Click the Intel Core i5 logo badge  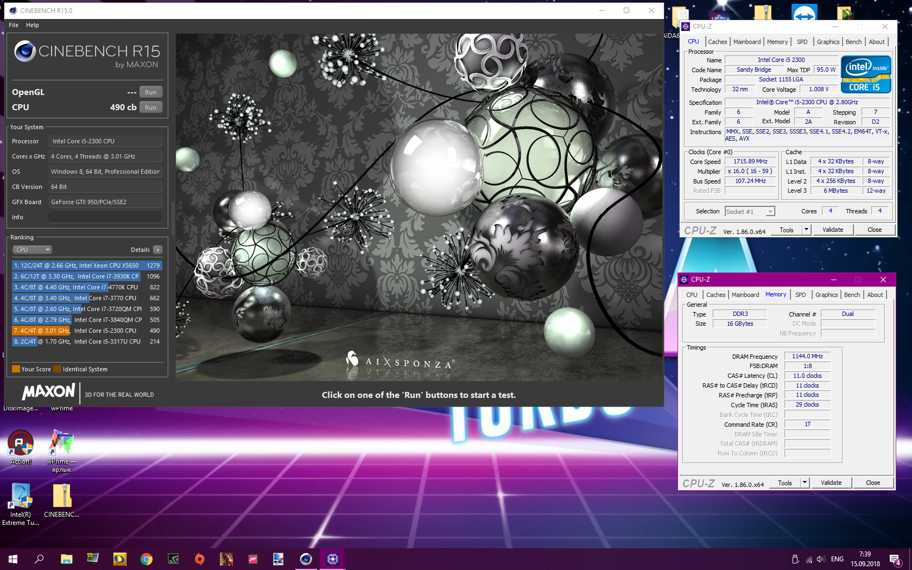click(866, 74)
